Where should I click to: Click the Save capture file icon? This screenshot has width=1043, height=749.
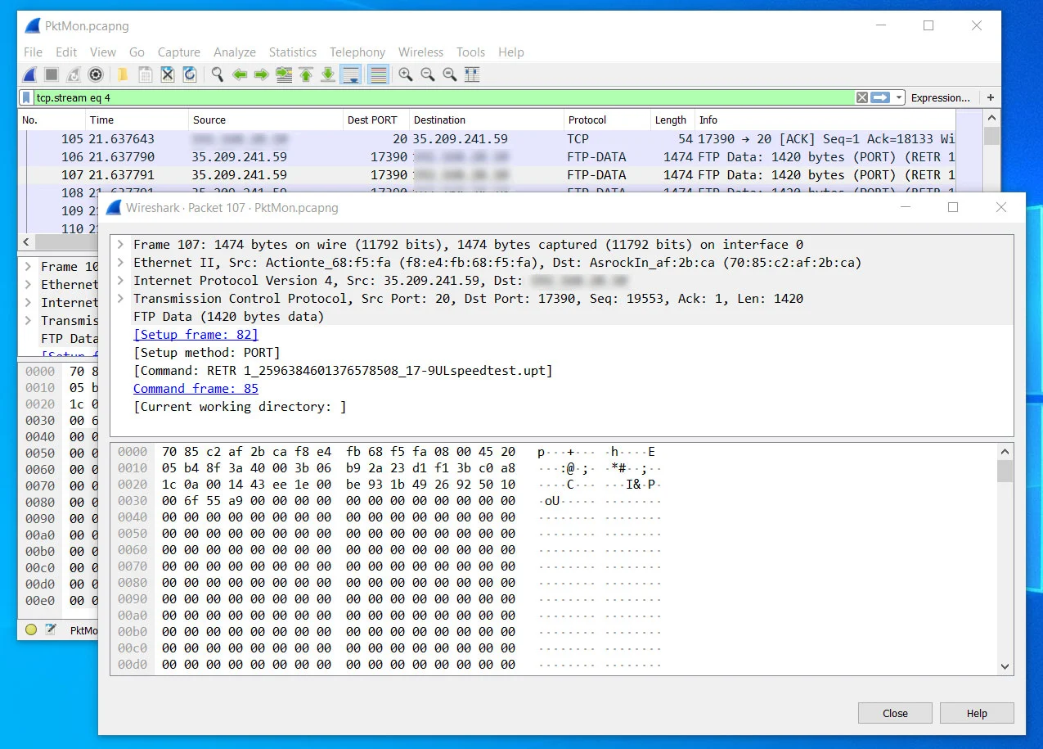pos(145,74)
